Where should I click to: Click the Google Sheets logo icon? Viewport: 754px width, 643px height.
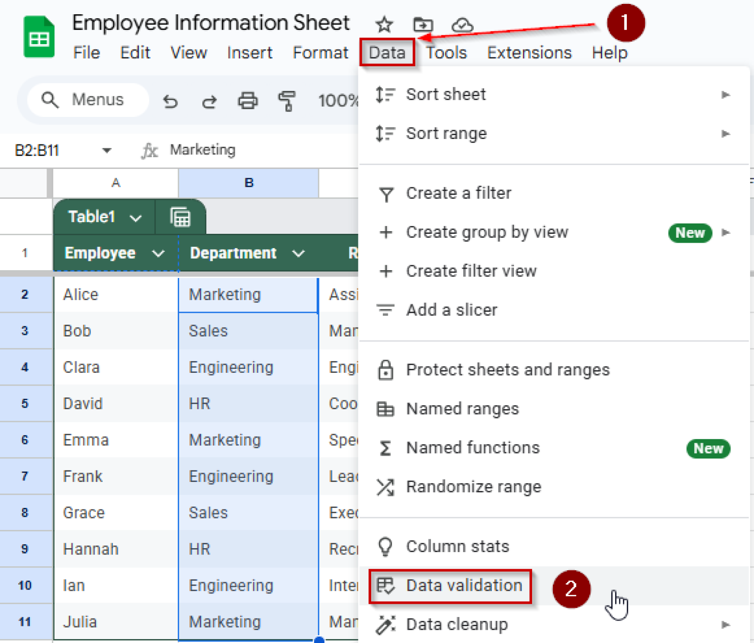39,36
